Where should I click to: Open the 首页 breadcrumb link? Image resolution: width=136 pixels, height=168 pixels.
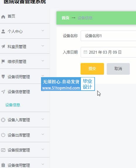click(65, 18)
